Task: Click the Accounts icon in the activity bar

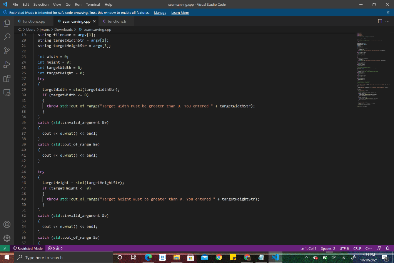Action: (x=6, y=224)
